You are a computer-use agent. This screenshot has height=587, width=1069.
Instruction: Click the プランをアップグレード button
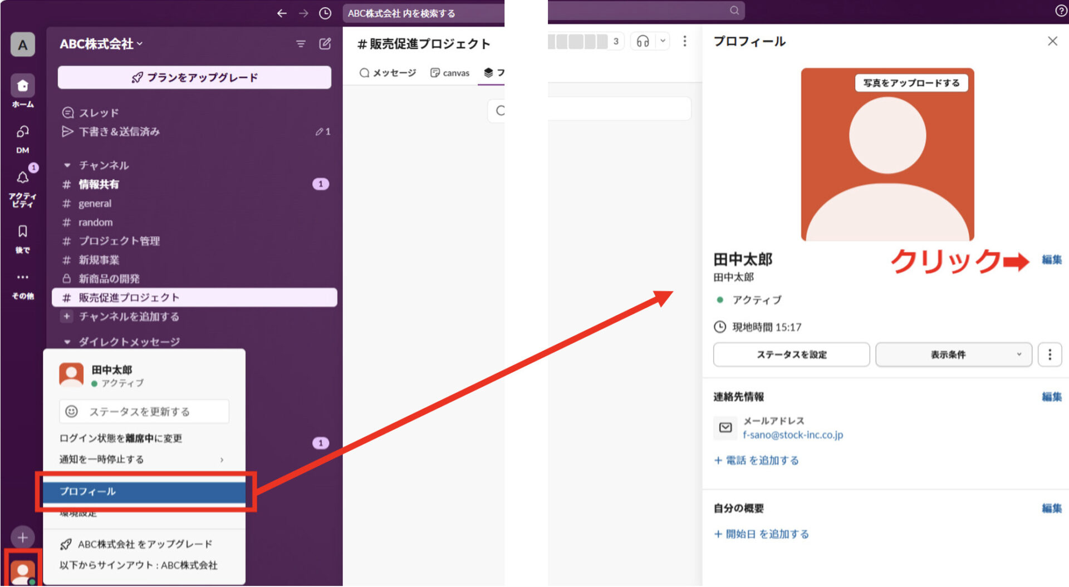point(194,77)
